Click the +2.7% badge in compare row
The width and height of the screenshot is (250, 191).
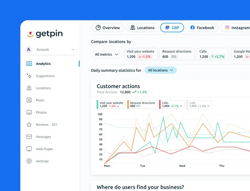(218, 57)
